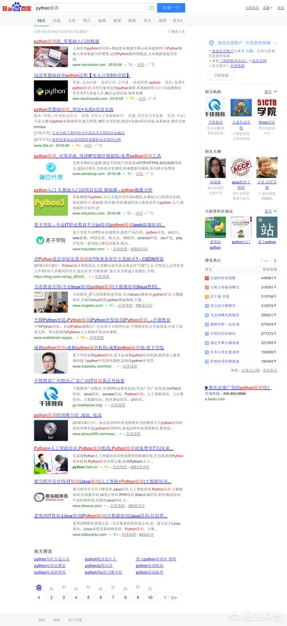Open the 51CTO学院 logo thumbnail
The image size is (287, 626).
pos(267,108)
